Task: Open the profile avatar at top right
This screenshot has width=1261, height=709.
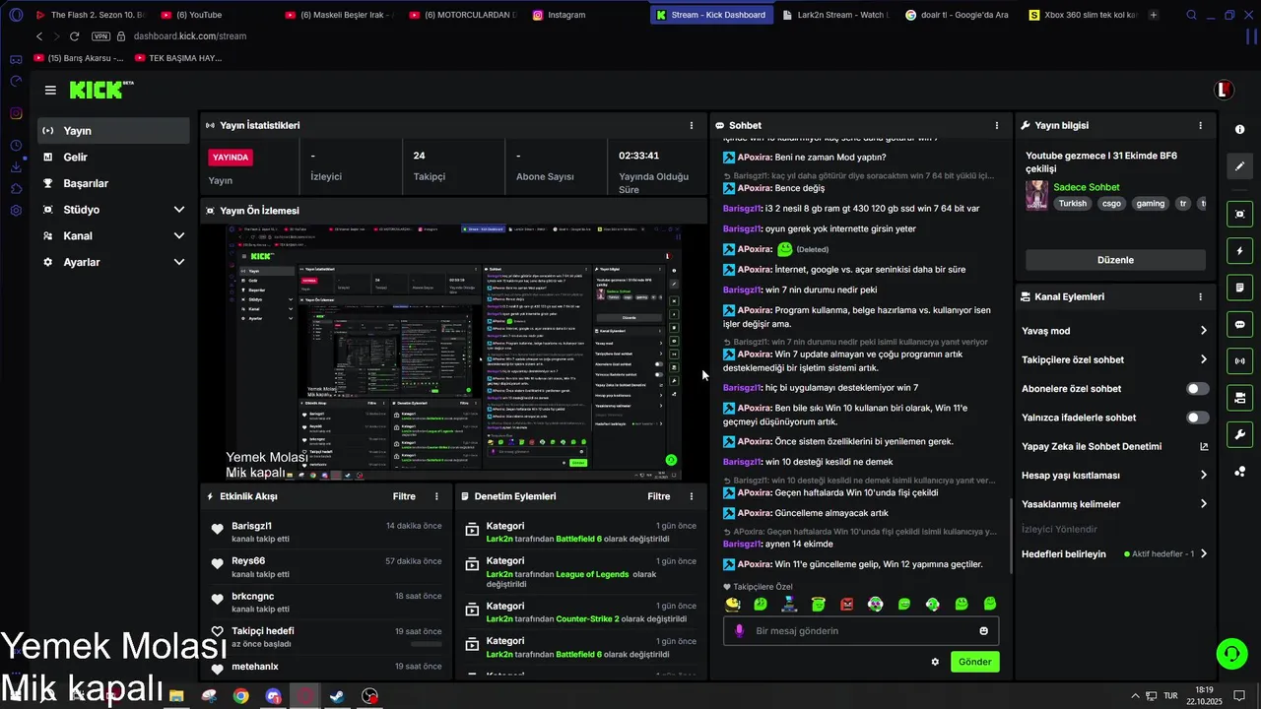Action: [x=1224, y=90]
